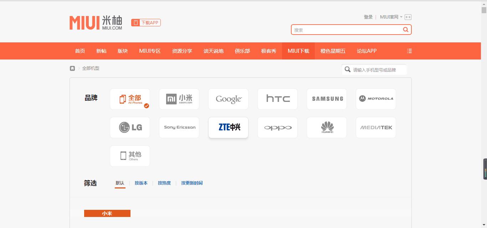Viewport: 487px width, 228px height.
Task: Click the home icon in the breadcrumb
Action: click(72, 68)
